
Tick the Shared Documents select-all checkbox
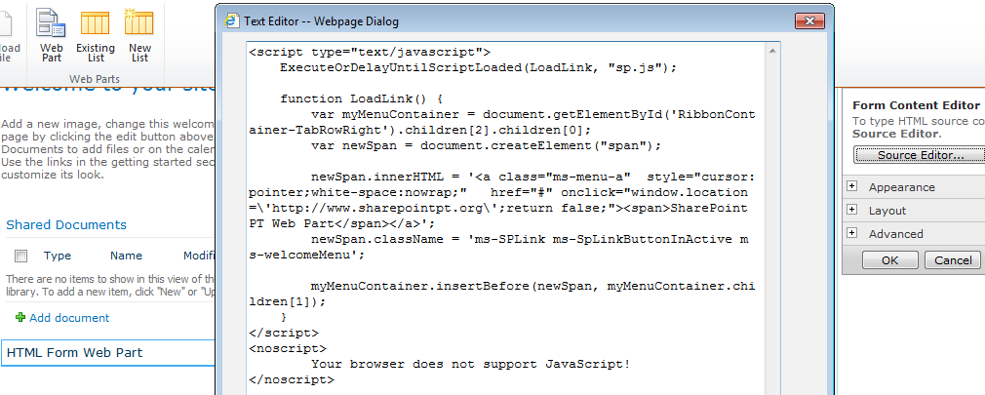21,256
